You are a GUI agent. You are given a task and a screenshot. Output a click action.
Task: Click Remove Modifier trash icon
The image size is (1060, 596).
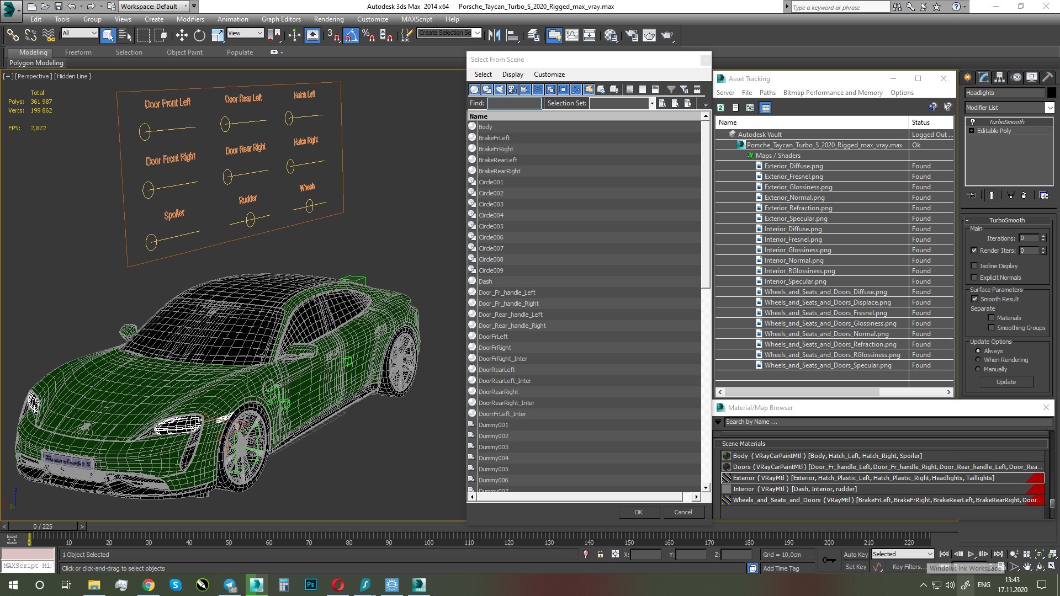(x=1024, y=195)
